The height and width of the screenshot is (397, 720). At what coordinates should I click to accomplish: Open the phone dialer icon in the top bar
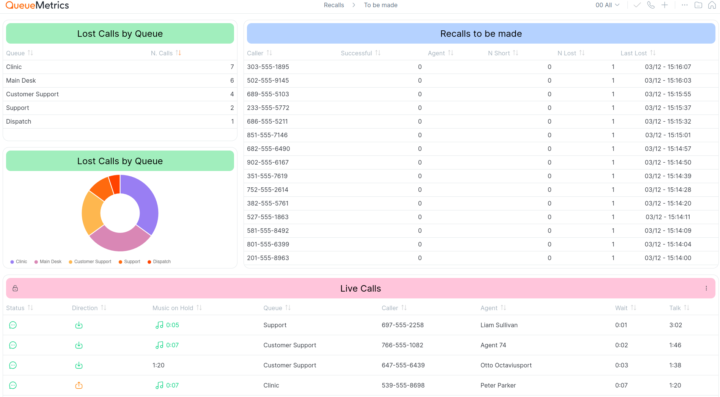pos(651,5)
